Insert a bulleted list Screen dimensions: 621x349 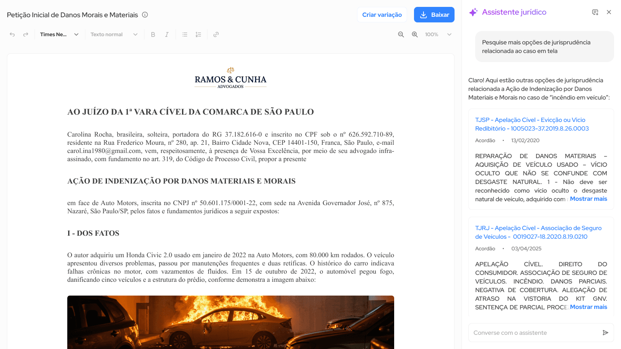tap(185, 34)
